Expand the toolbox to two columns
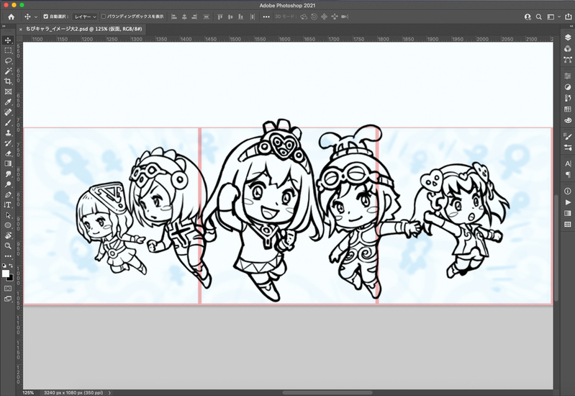Viewport: 575px width, 396px height. [x=4, y=27]
